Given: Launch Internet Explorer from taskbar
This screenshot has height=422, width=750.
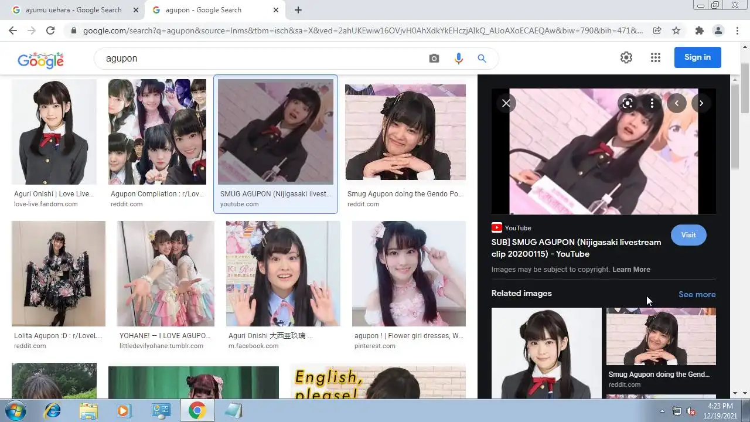Looking at the screenshot, I should [x=53, y=411].
